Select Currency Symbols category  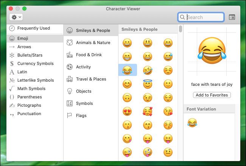pyautogui.click(x=35, y=63)
